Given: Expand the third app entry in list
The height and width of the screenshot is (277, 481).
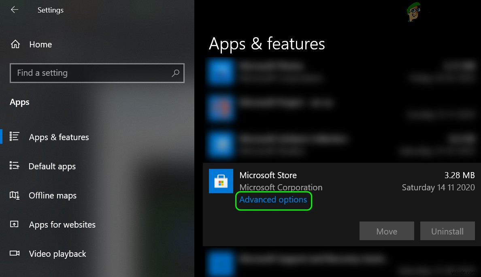Looking at the screenshot, I should (x=324, y=144).
